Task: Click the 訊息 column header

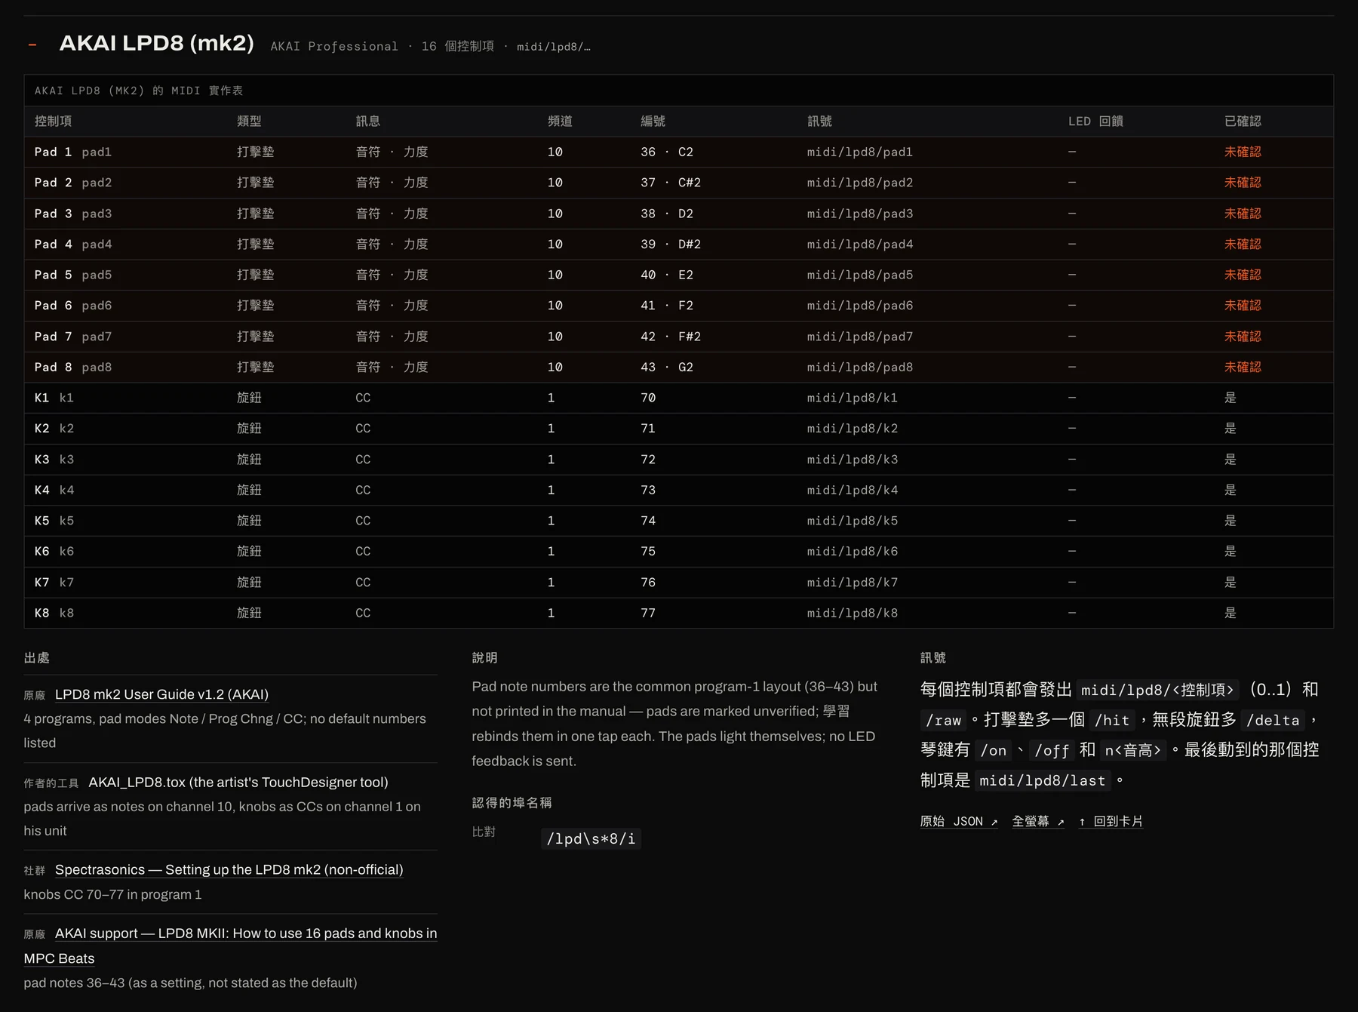Action: (367, 121)
